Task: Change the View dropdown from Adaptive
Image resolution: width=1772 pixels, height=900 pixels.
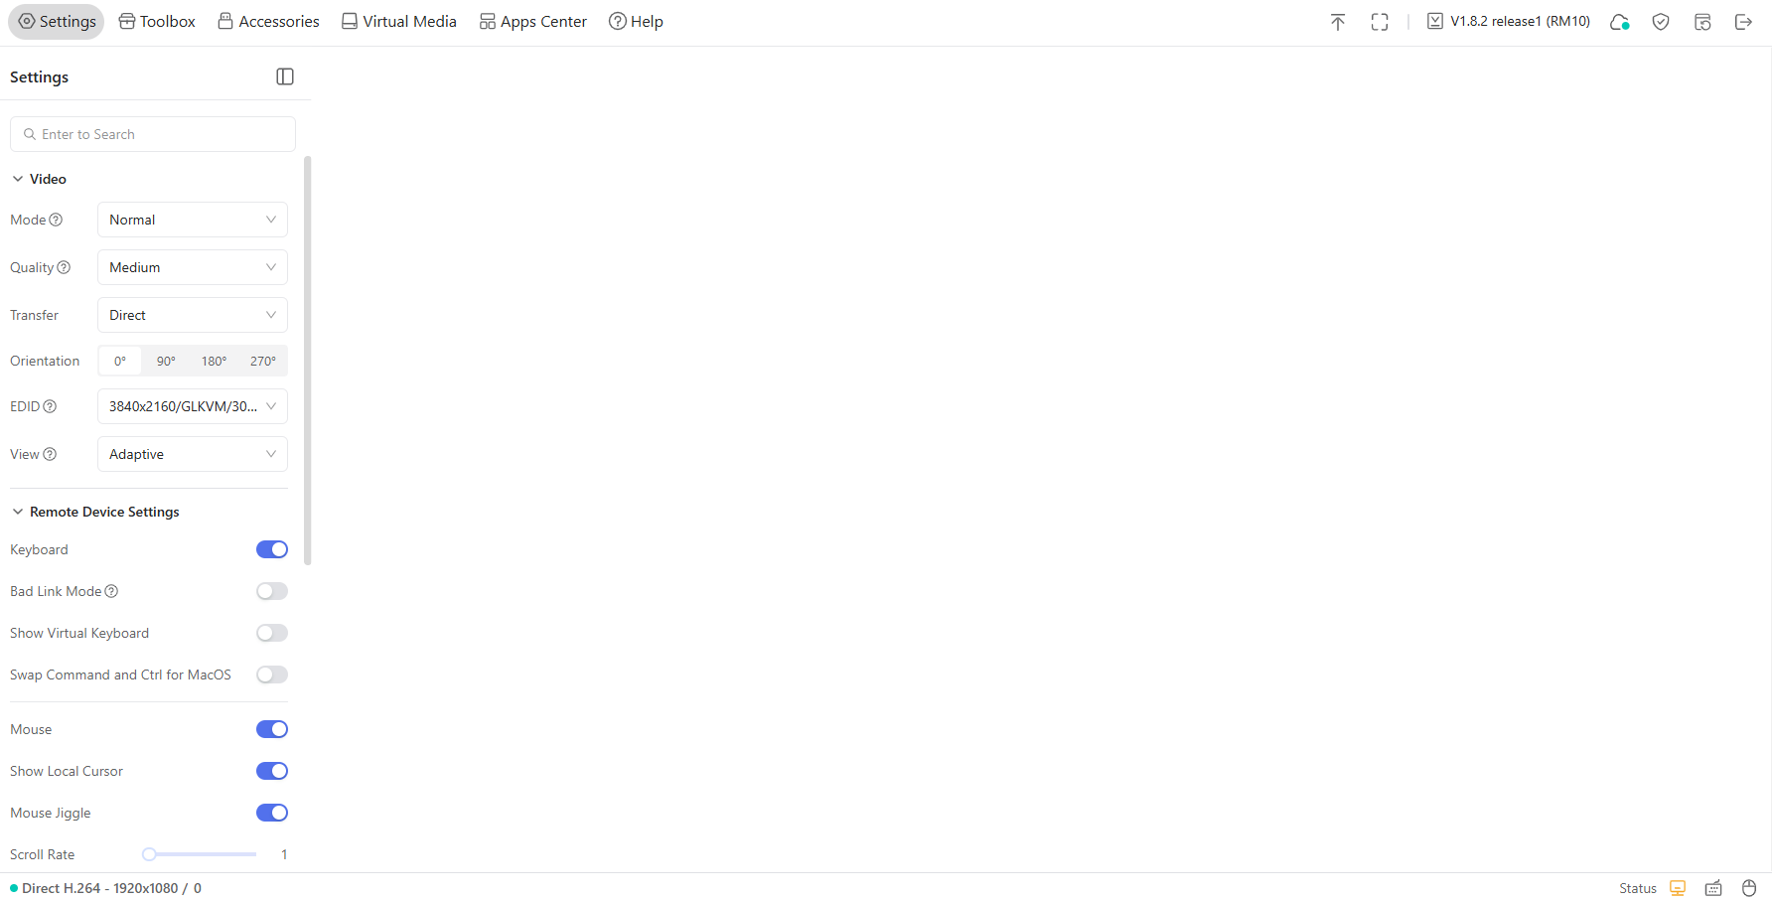Action: coord(192,453)
